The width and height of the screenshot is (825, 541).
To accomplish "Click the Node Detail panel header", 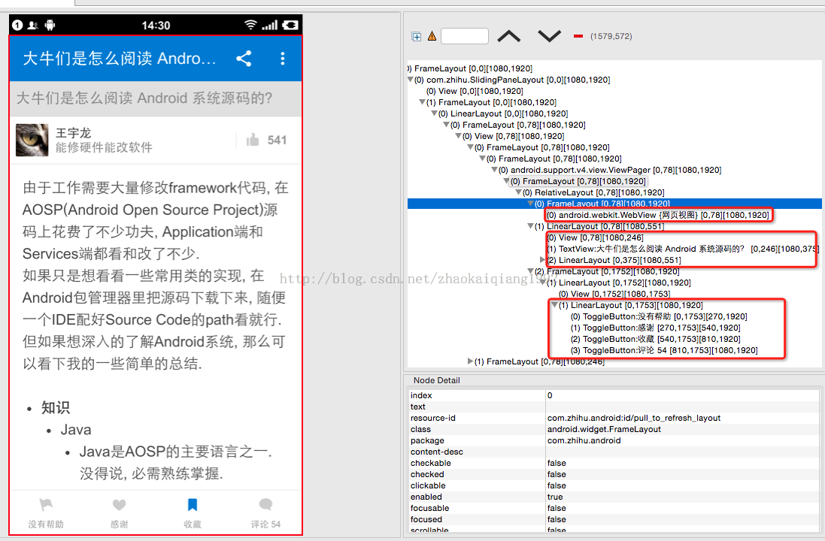I will (437, 380).
